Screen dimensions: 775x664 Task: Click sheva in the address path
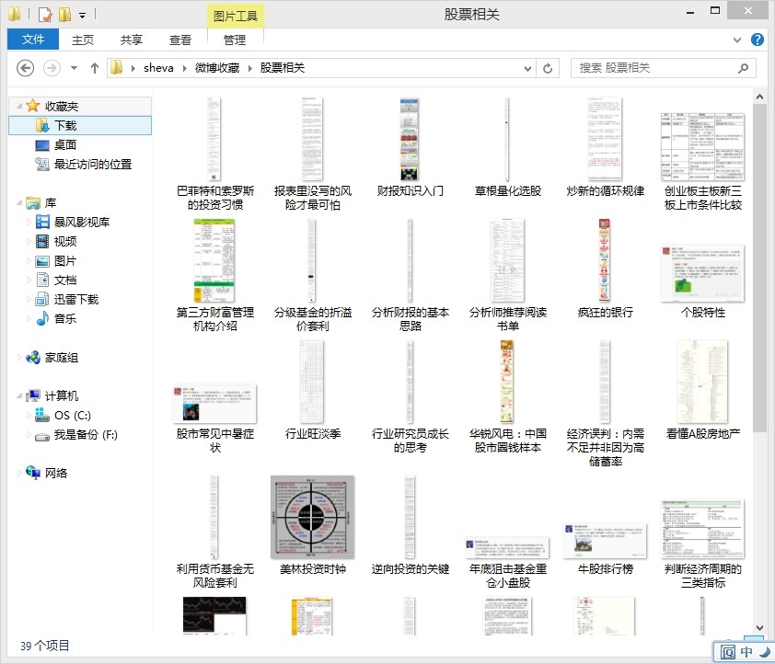tap(158, 68)
